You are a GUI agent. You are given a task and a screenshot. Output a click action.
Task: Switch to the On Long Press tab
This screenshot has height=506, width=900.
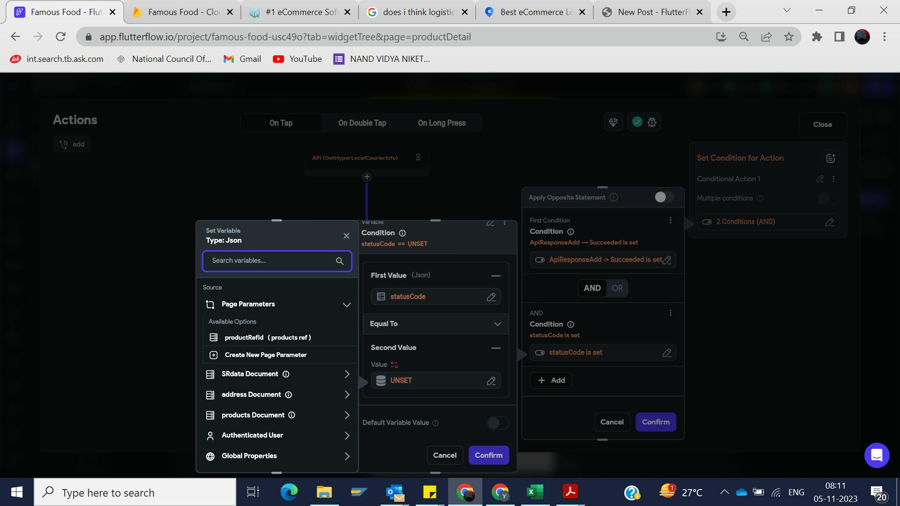442,123
